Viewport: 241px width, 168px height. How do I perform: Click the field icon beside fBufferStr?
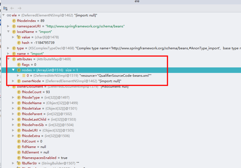point(19,163)
